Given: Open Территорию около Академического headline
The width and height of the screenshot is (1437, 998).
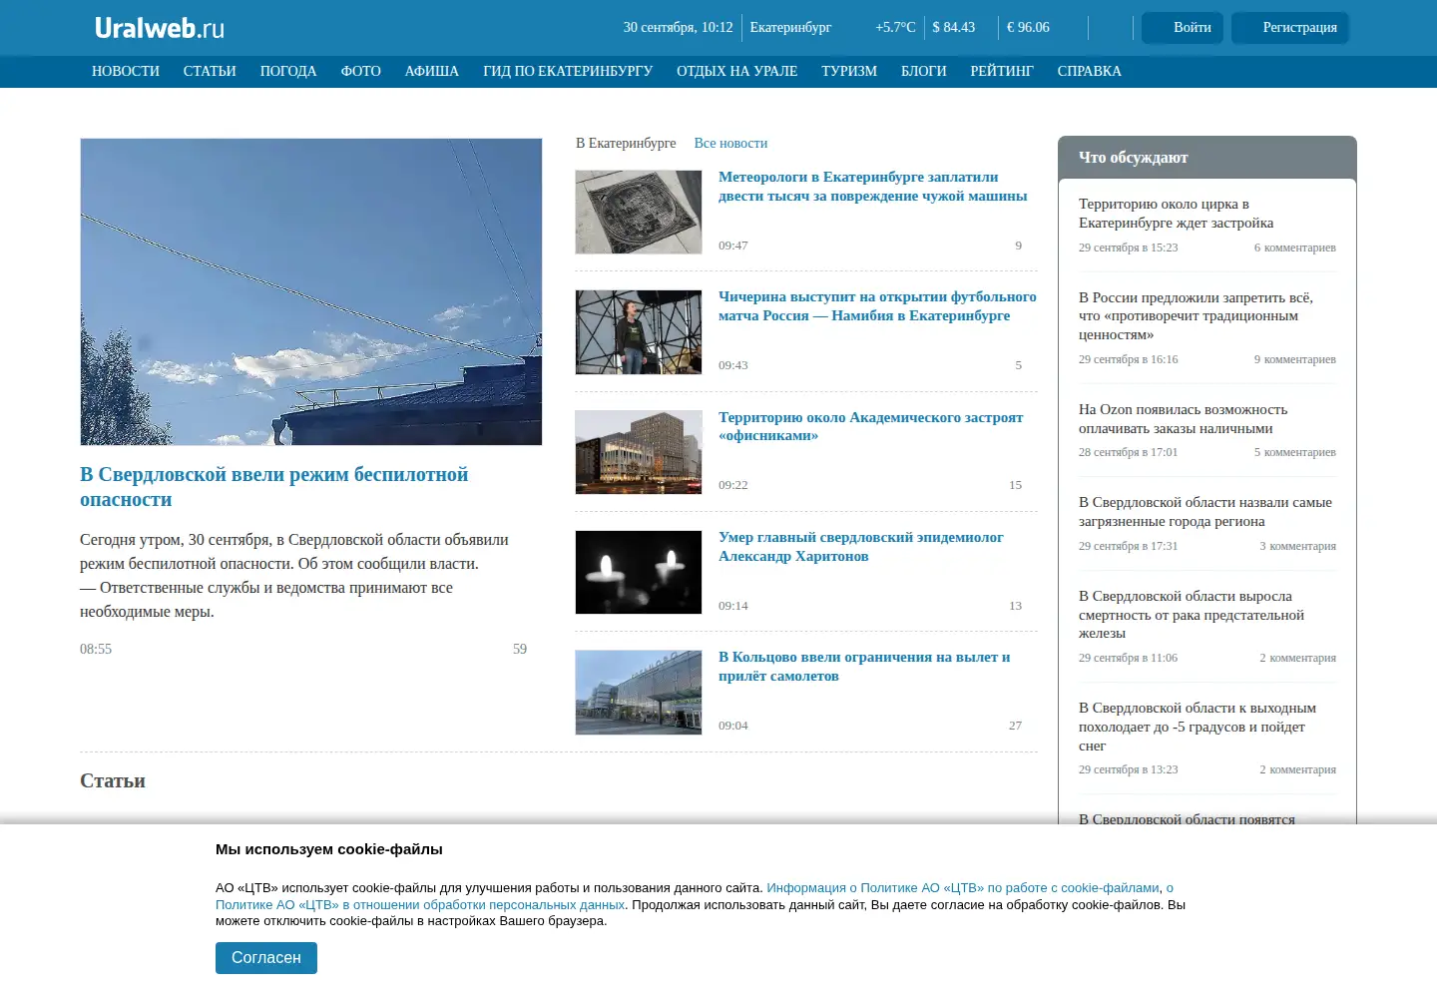Looking at the screenshot, I should pyautogui.click(x=871, y=426).
